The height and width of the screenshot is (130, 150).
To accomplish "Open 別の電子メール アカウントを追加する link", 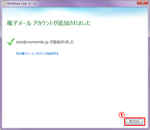I will click(x=37, y=54).
